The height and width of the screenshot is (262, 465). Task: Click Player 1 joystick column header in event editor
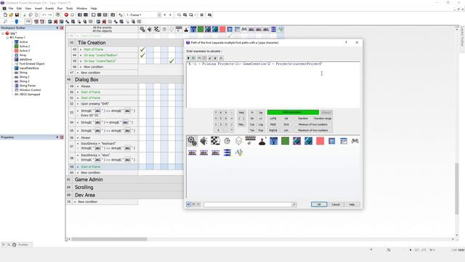tap(186, 29)
